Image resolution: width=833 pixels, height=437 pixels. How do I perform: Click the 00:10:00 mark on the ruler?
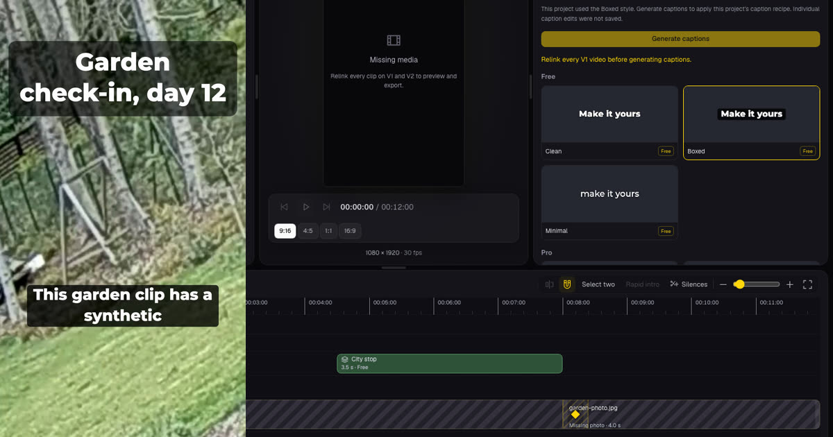coord(707,302)
